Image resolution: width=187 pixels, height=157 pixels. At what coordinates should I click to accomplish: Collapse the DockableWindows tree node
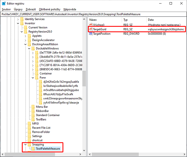tap(29, 48)
